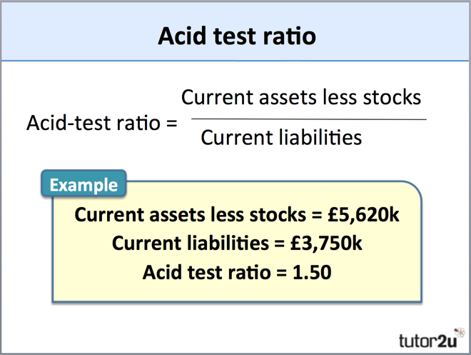Select the bold "Current assets less stocks = £5,620k" line
The height and width of the screenshot is (355, 471).
tap(237, 214)
